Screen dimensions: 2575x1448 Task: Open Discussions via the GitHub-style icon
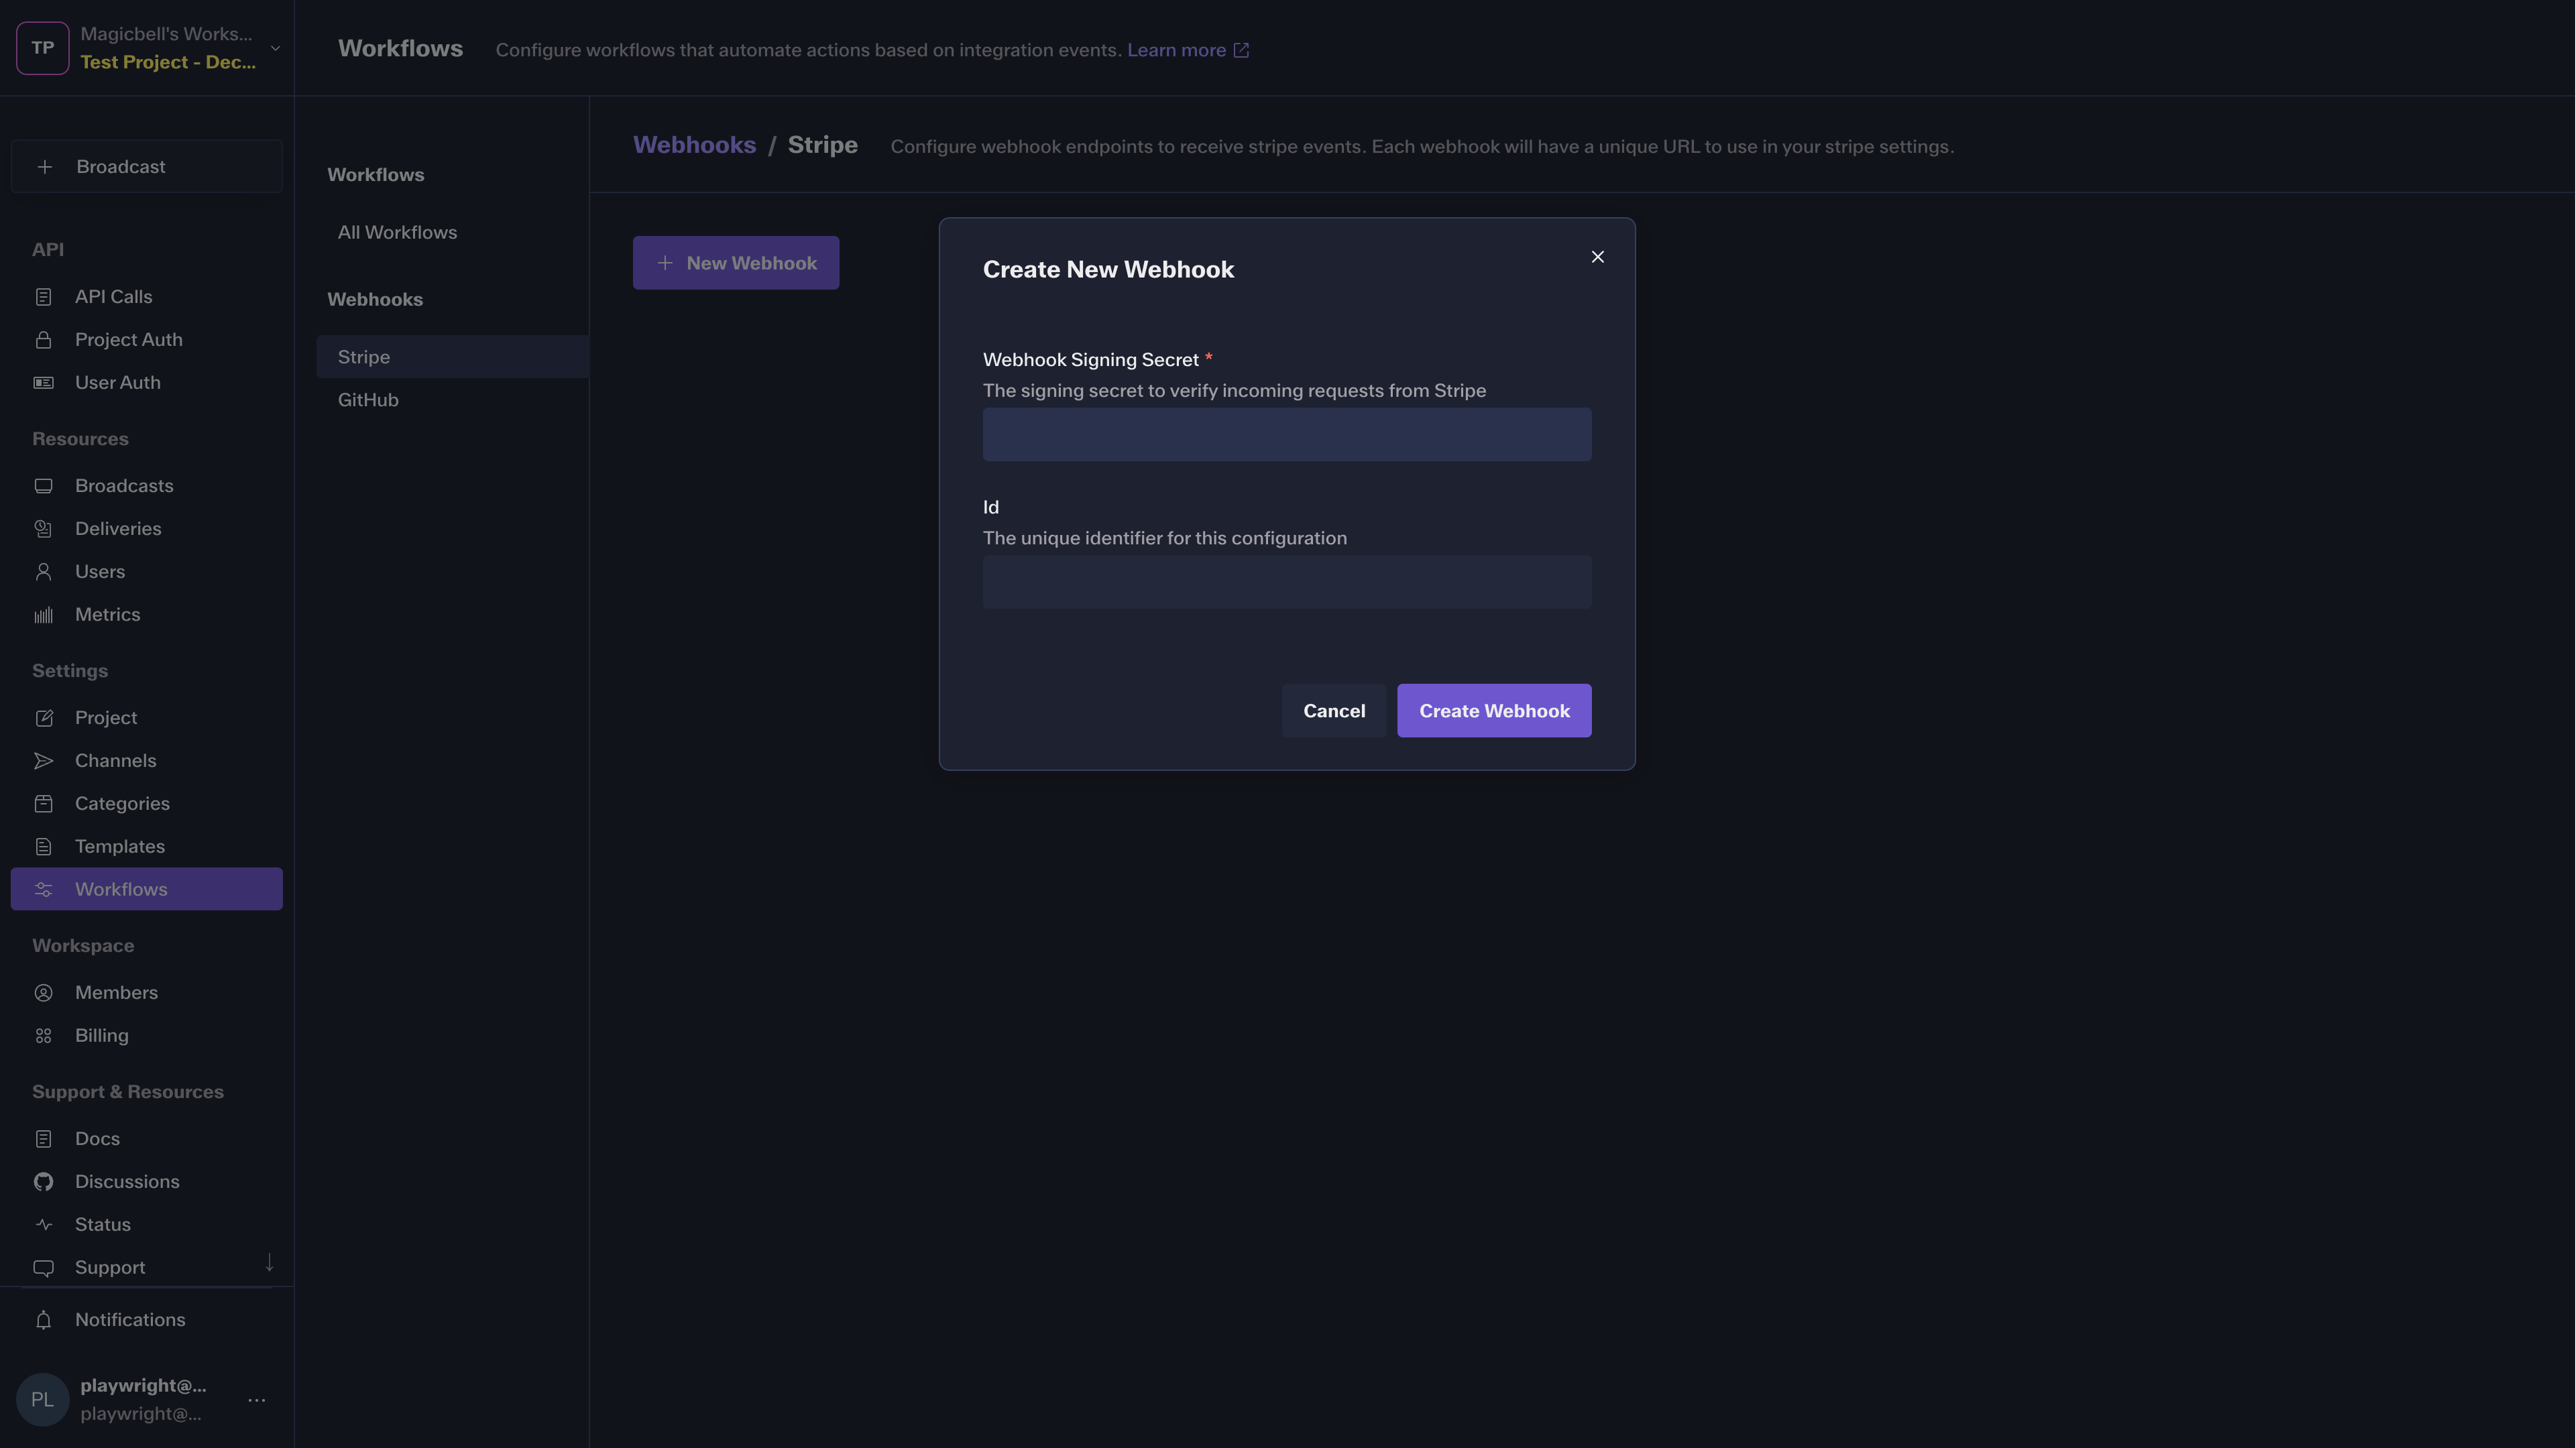44,1181
